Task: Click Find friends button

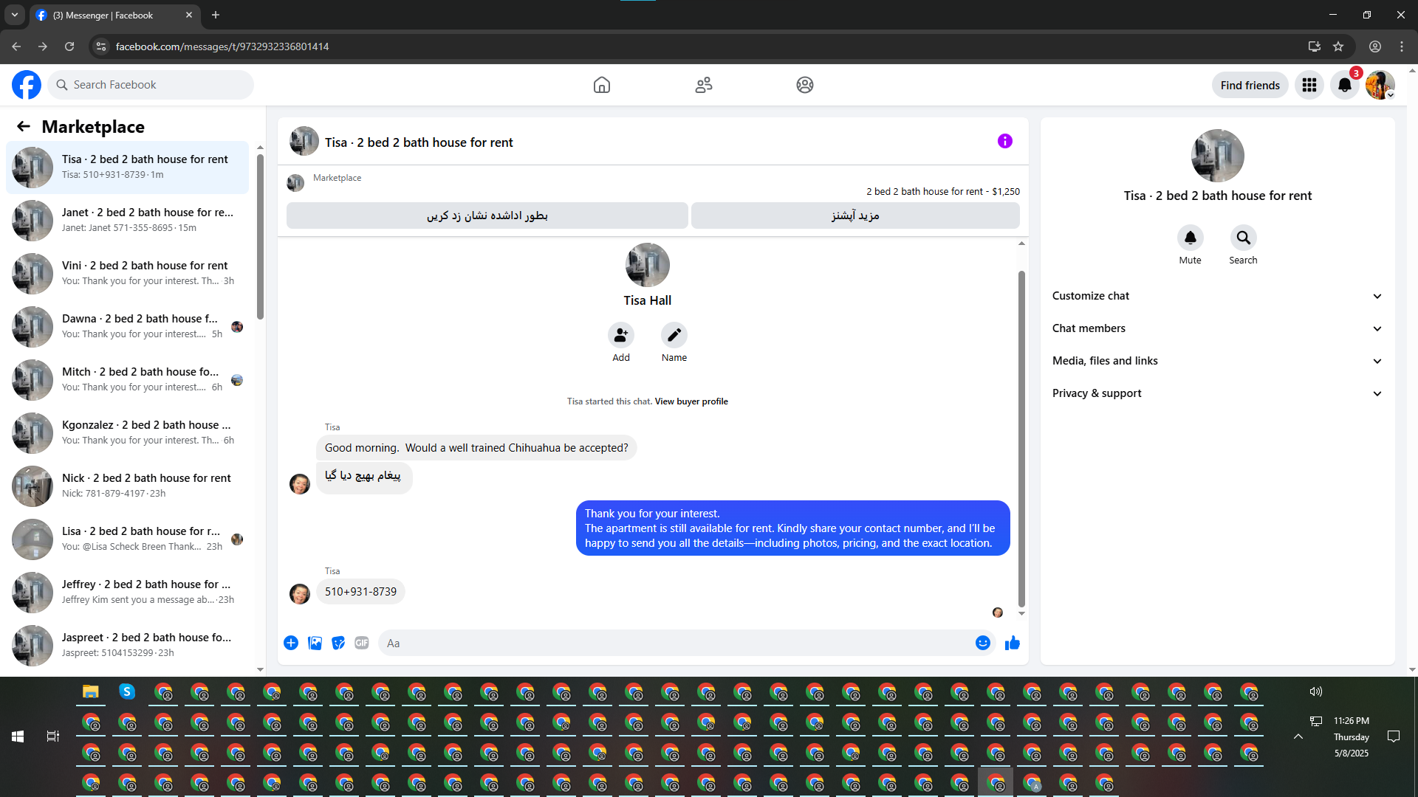Action: [1250, 85]
